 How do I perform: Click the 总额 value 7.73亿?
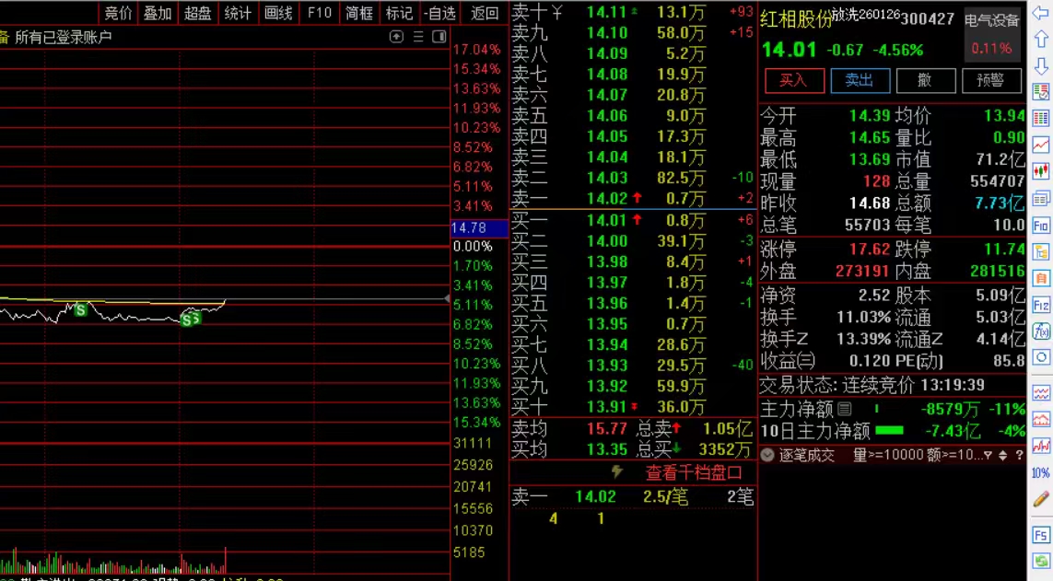[1000, 203]
